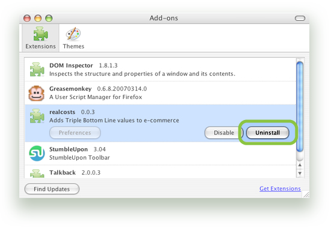This screenshot has width=331, height=228.
Task: Select the StumbleUpon logo icon
Action: (37, 153)
